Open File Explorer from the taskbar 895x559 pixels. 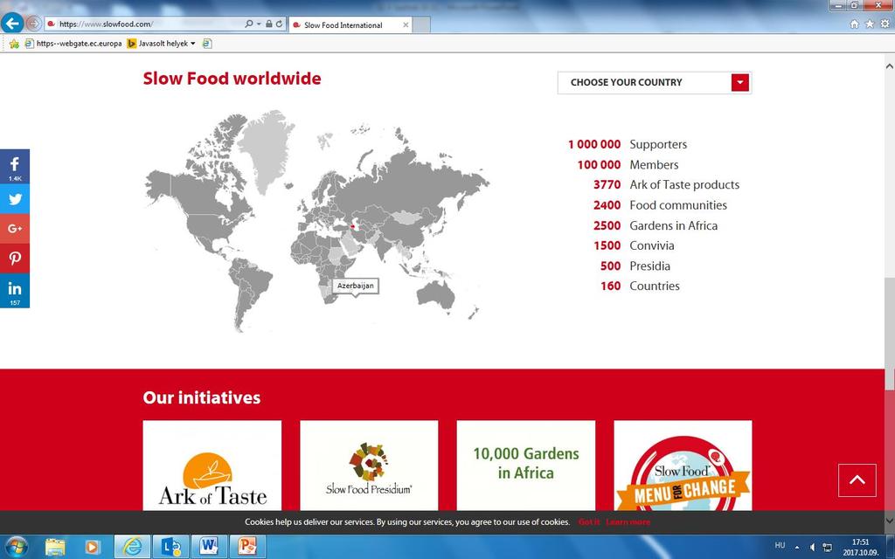point(55,547)
